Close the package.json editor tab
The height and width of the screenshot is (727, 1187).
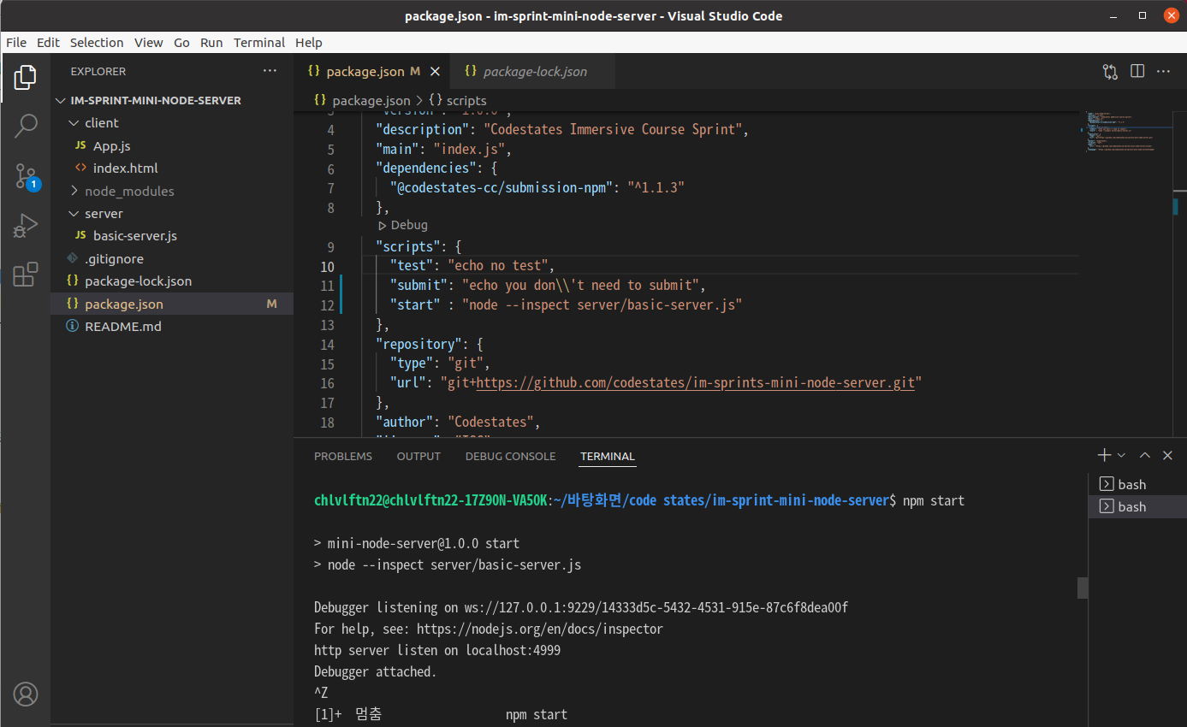pos(436,72)
